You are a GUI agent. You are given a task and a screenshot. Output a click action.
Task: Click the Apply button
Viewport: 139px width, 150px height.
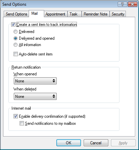(123, 143)
